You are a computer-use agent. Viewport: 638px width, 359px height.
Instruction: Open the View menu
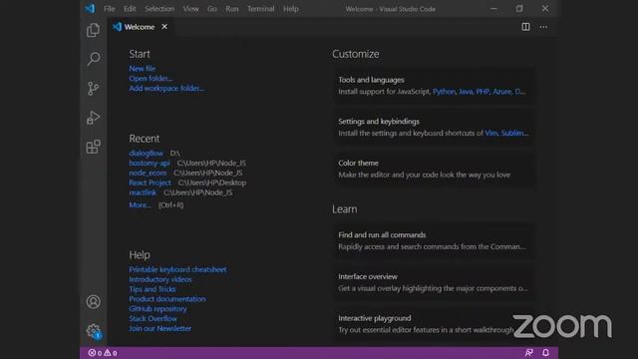pos(190,9)
